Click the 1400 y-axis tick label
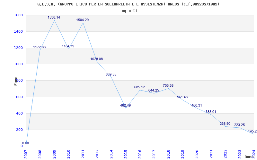257x160 pixels. pyautogui.click(x=18, y=31)
